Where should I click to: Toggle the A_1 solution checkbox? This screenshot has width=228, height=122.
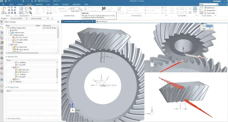[14, 67]
